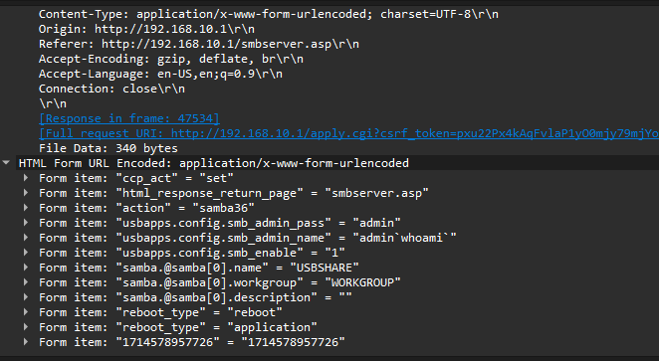
Task: Select the HTML Form URL Encoded row text
Action: coord(213,163)
